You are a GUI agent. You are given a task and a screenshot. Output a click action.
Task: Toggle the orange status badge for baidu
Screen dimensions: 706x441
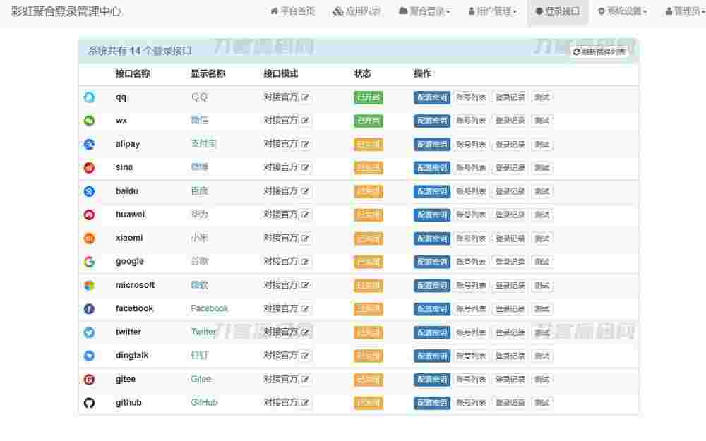point(369,192)
